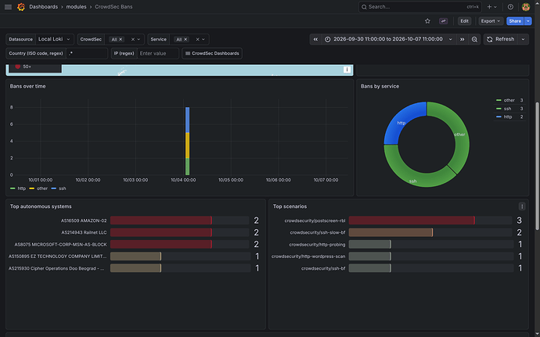Shift time range forward with double-right arrows
Image resolution: width=540 pixels, height=337 pixels.
pyautogui.click(x=463, y=39)
